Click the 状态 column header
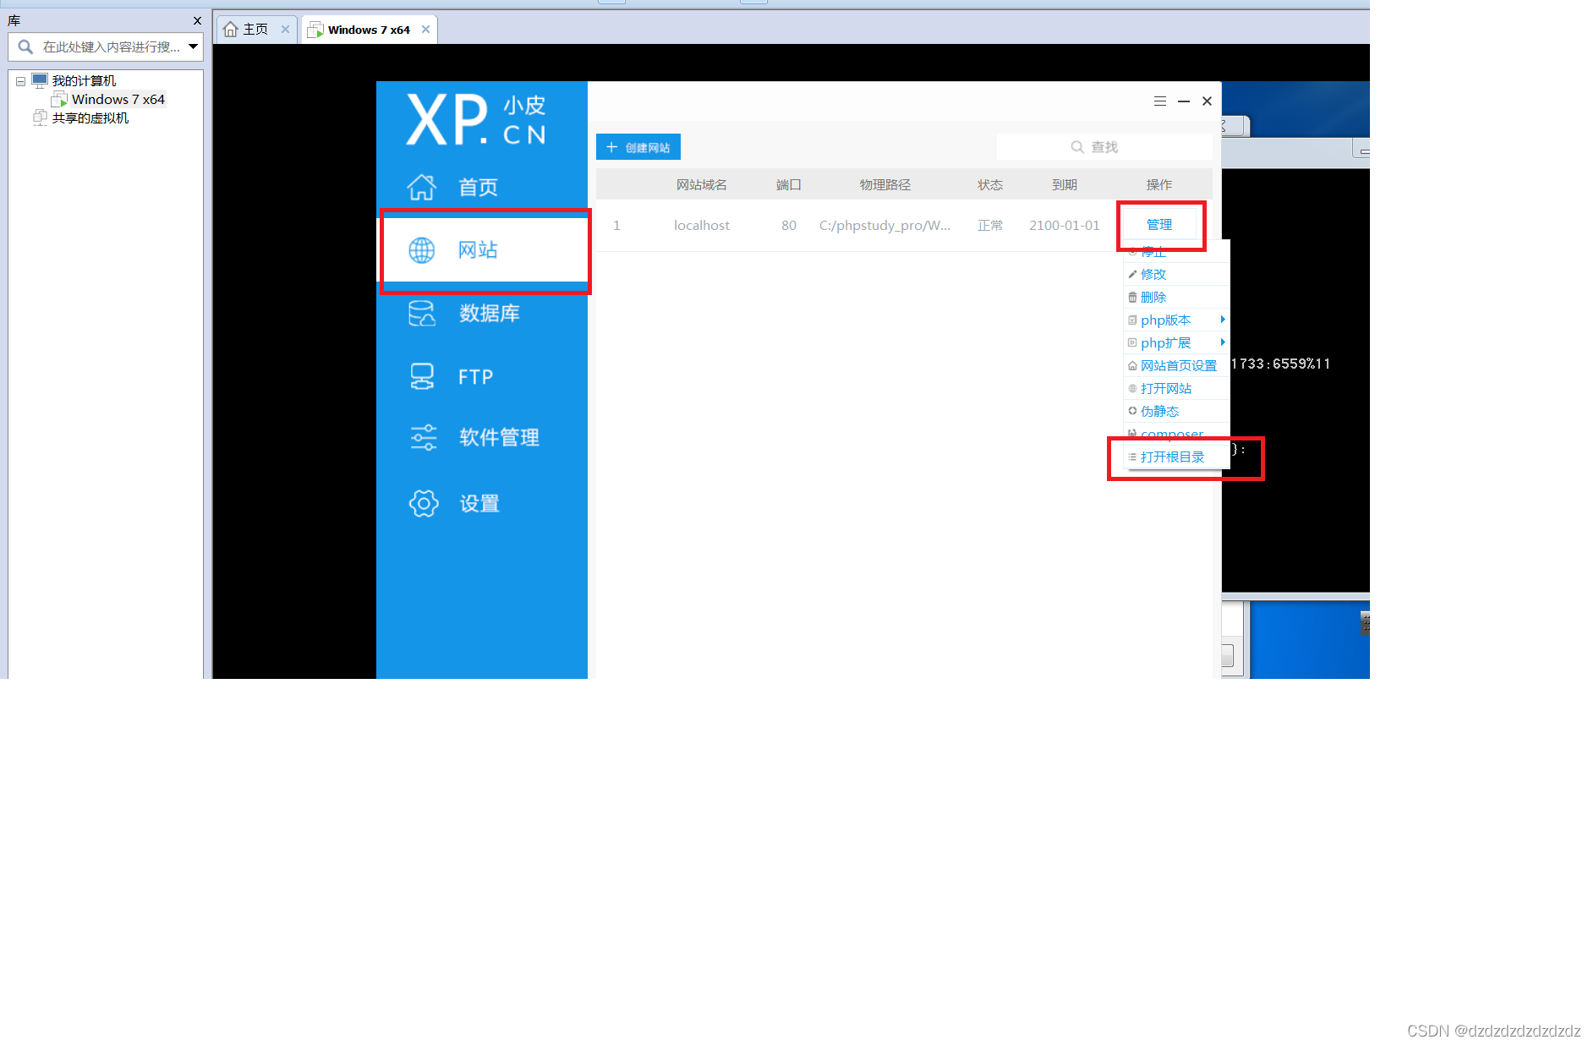1594x1045 pixels. coord(990,184)
